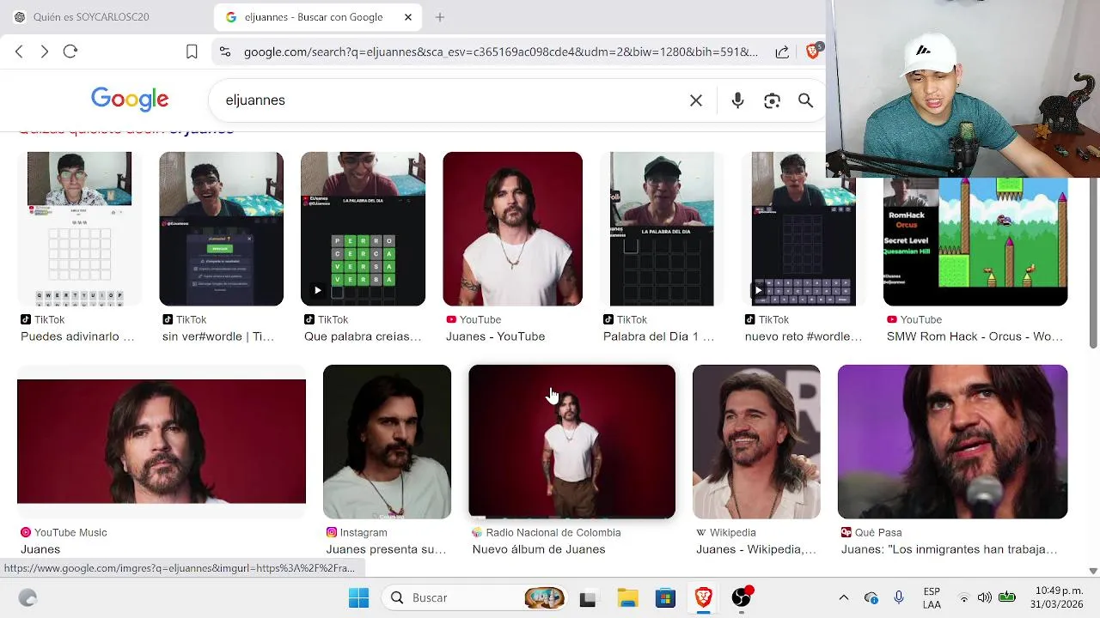Open Brave browser taskbar icon

(x=703, y=597)
